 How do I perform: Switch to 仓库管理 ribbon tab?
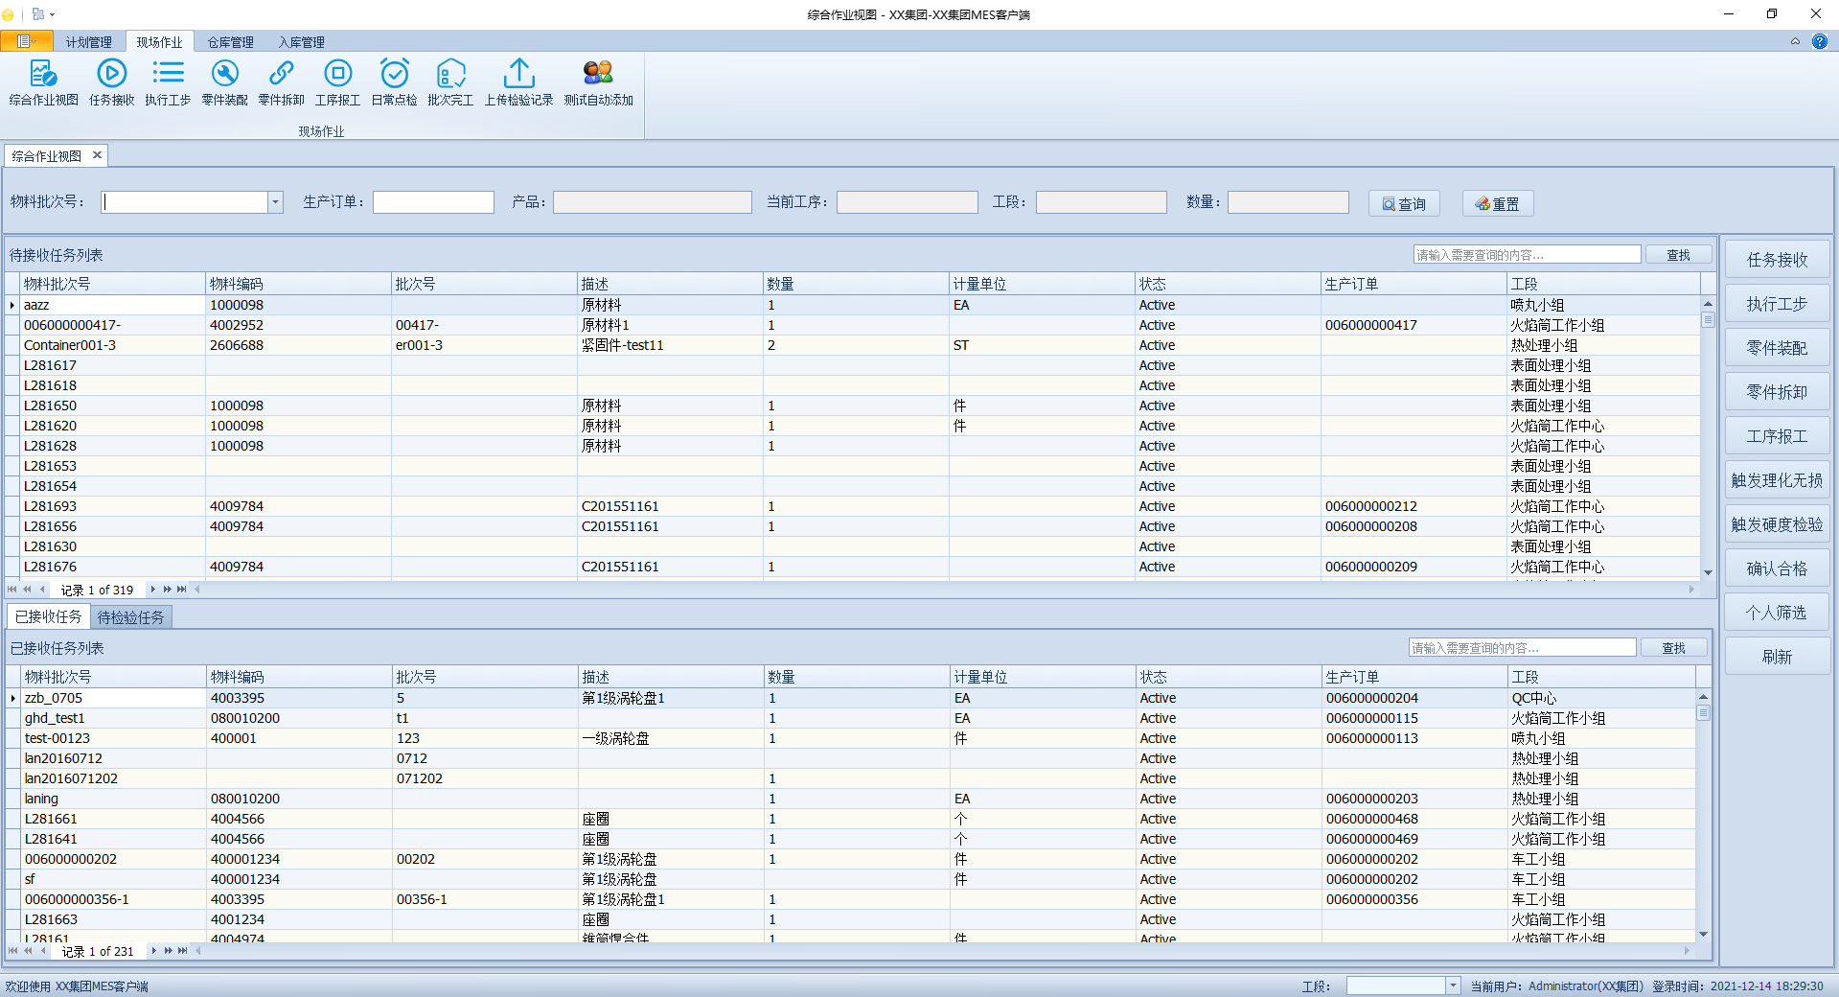tap(231, 42)
